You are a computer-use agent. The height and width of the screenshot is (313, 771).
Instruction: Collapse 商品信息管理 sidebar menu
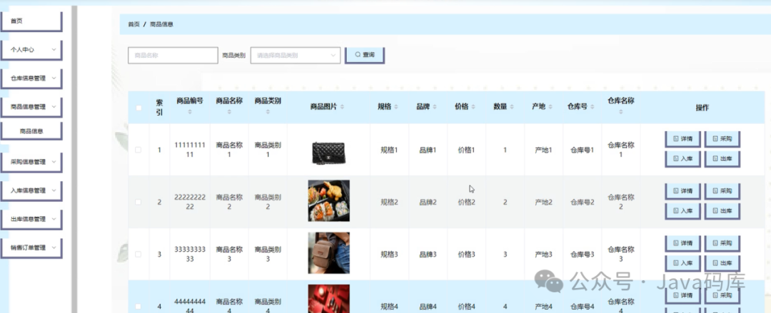click(x=31, y=107)
